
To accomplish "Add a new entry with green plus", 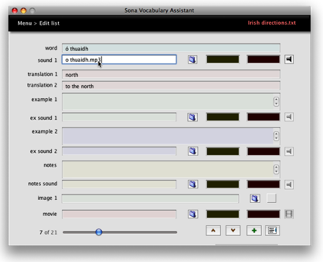I will [254, 230].
